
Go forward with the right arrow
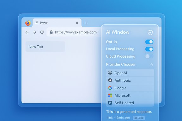click(x=34, y=32)
